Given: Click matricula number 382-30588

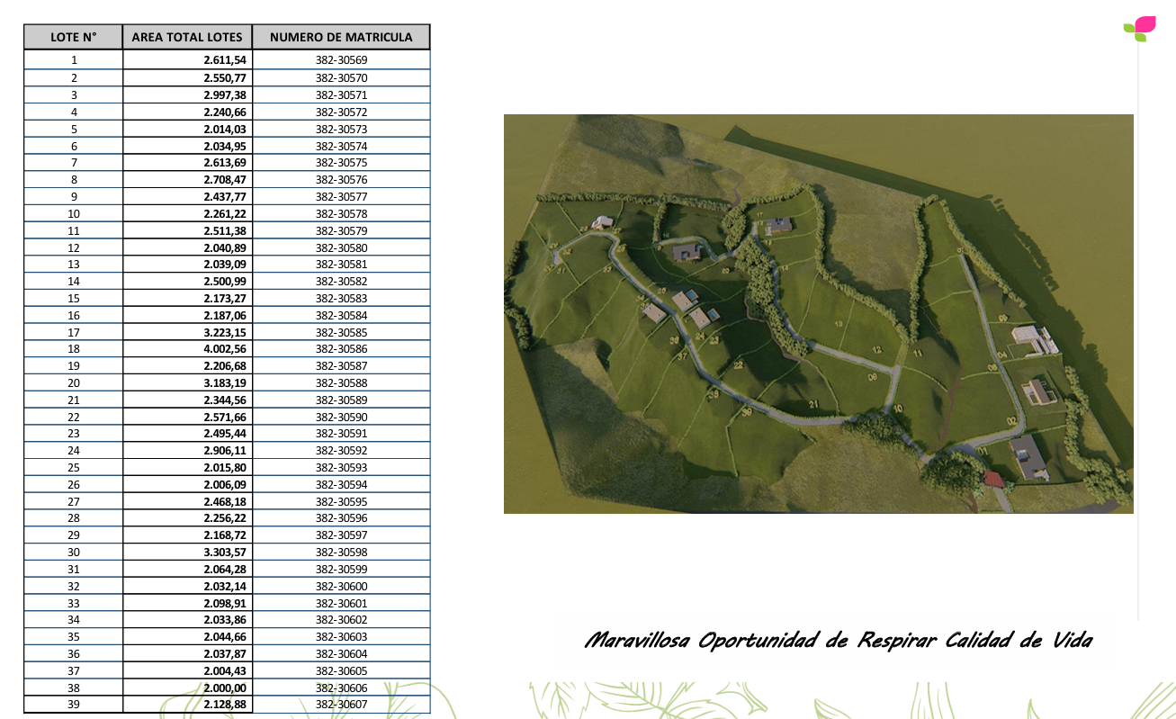Looking at the screenshot, I should click(x=341, y=383).
